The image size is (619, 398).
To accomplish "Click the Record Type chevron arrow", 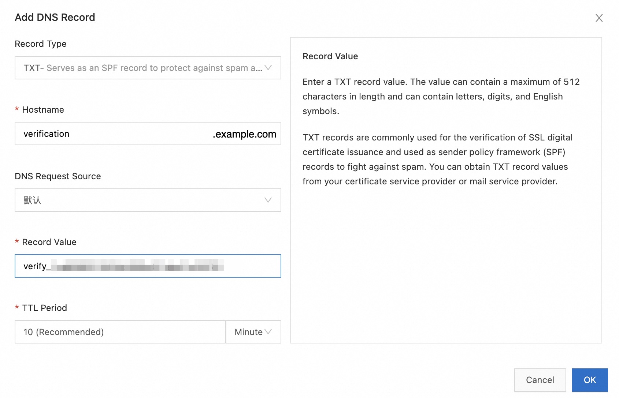I will pos(268,68).
